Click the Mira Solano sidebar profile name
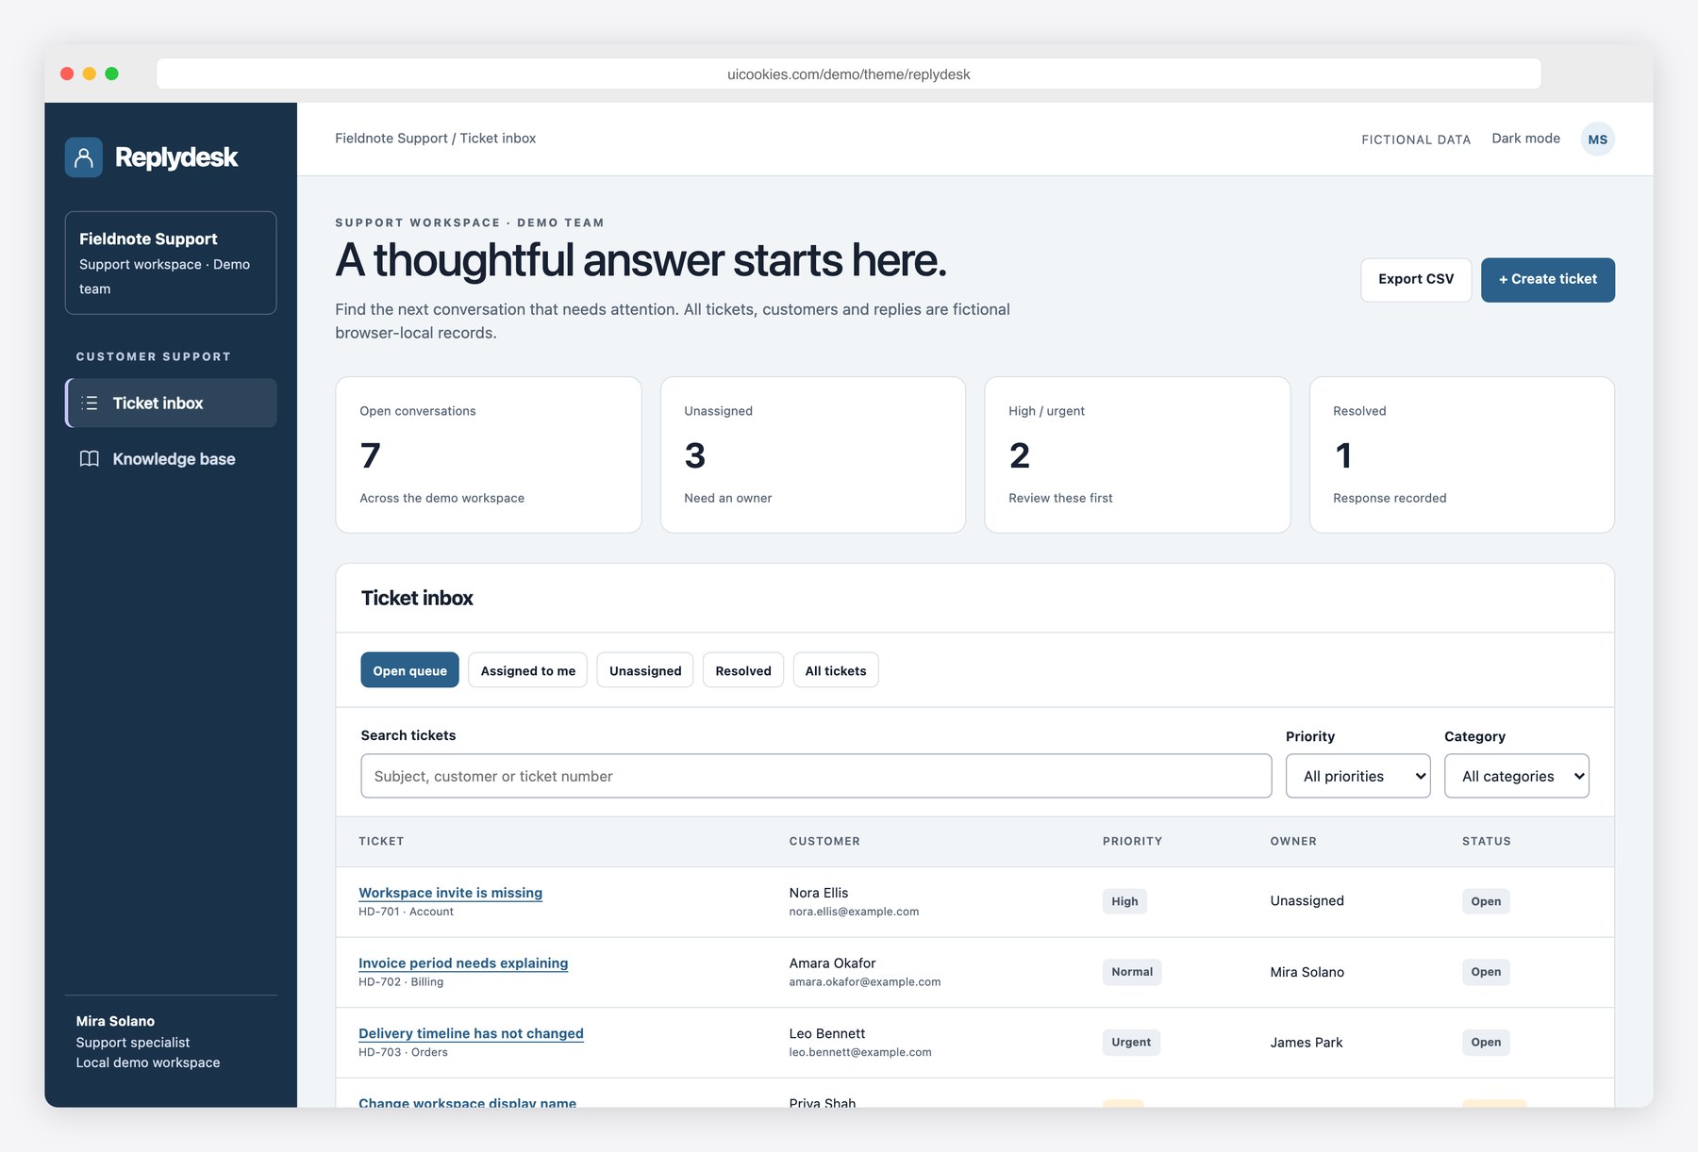 pos(115,1021)
